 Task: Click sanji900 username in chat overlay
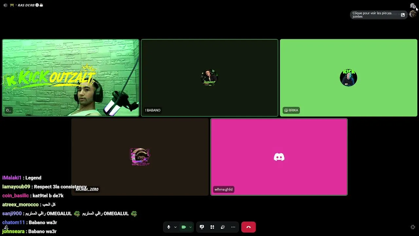[x=12, y=213]
